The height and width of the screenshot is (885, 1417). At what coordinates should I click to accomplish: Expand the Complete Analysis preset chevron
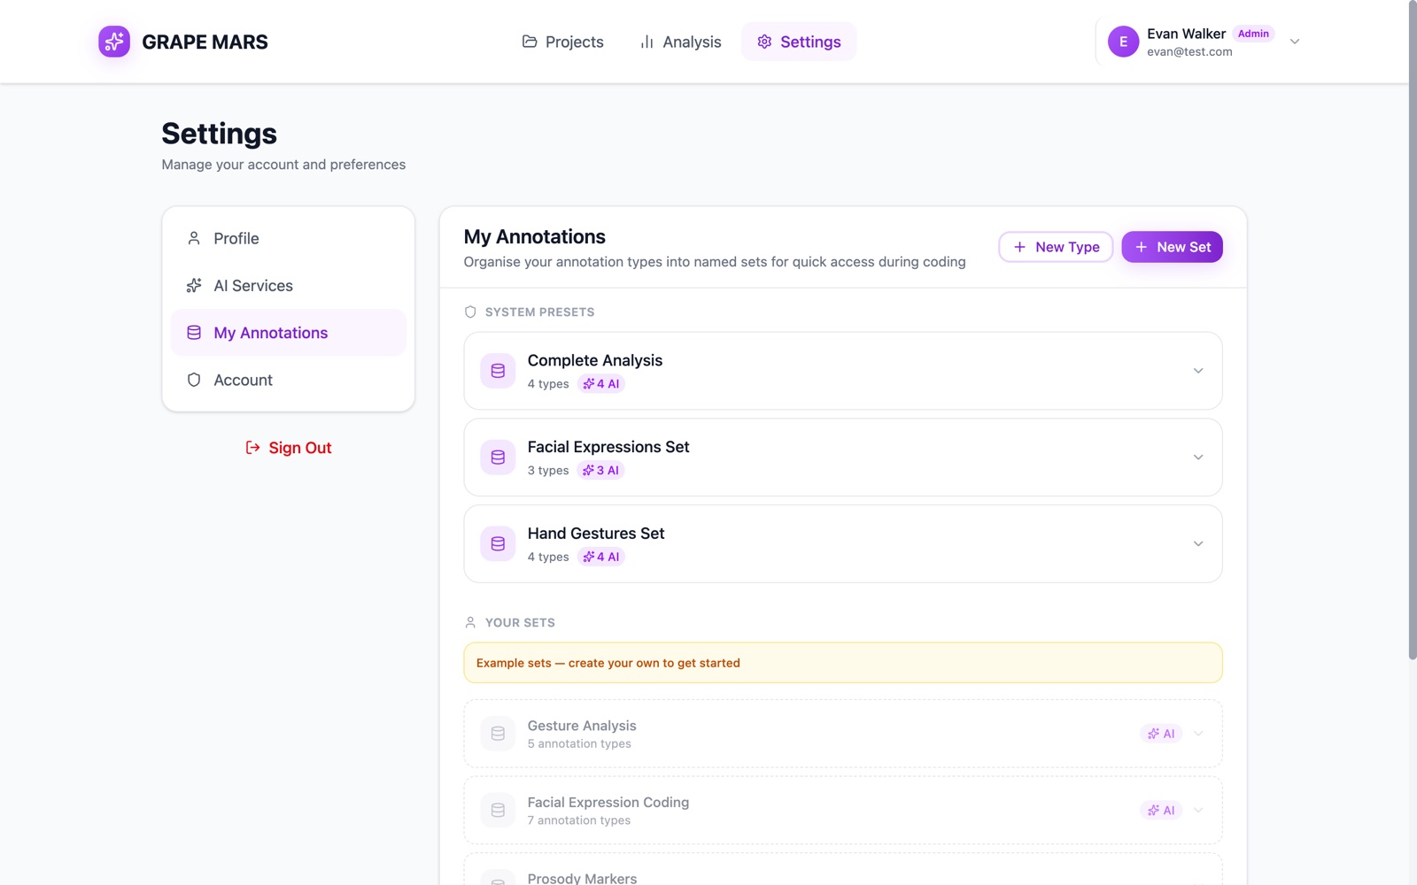1198,371
